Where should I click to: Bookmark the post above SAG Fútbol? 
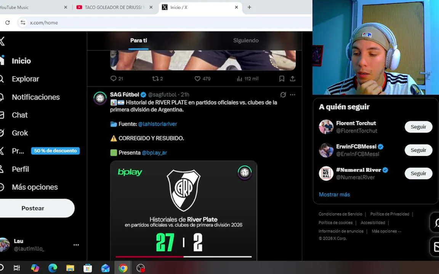pos(282,78)
